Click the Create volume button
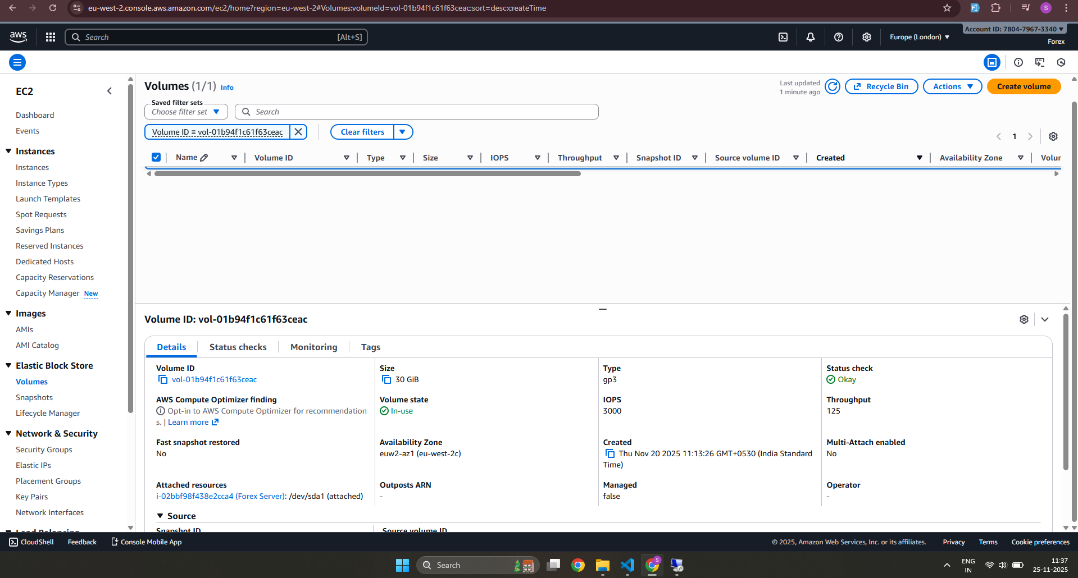The width and height of the screenshot is (1078, 578). [x=1024, y=86]
